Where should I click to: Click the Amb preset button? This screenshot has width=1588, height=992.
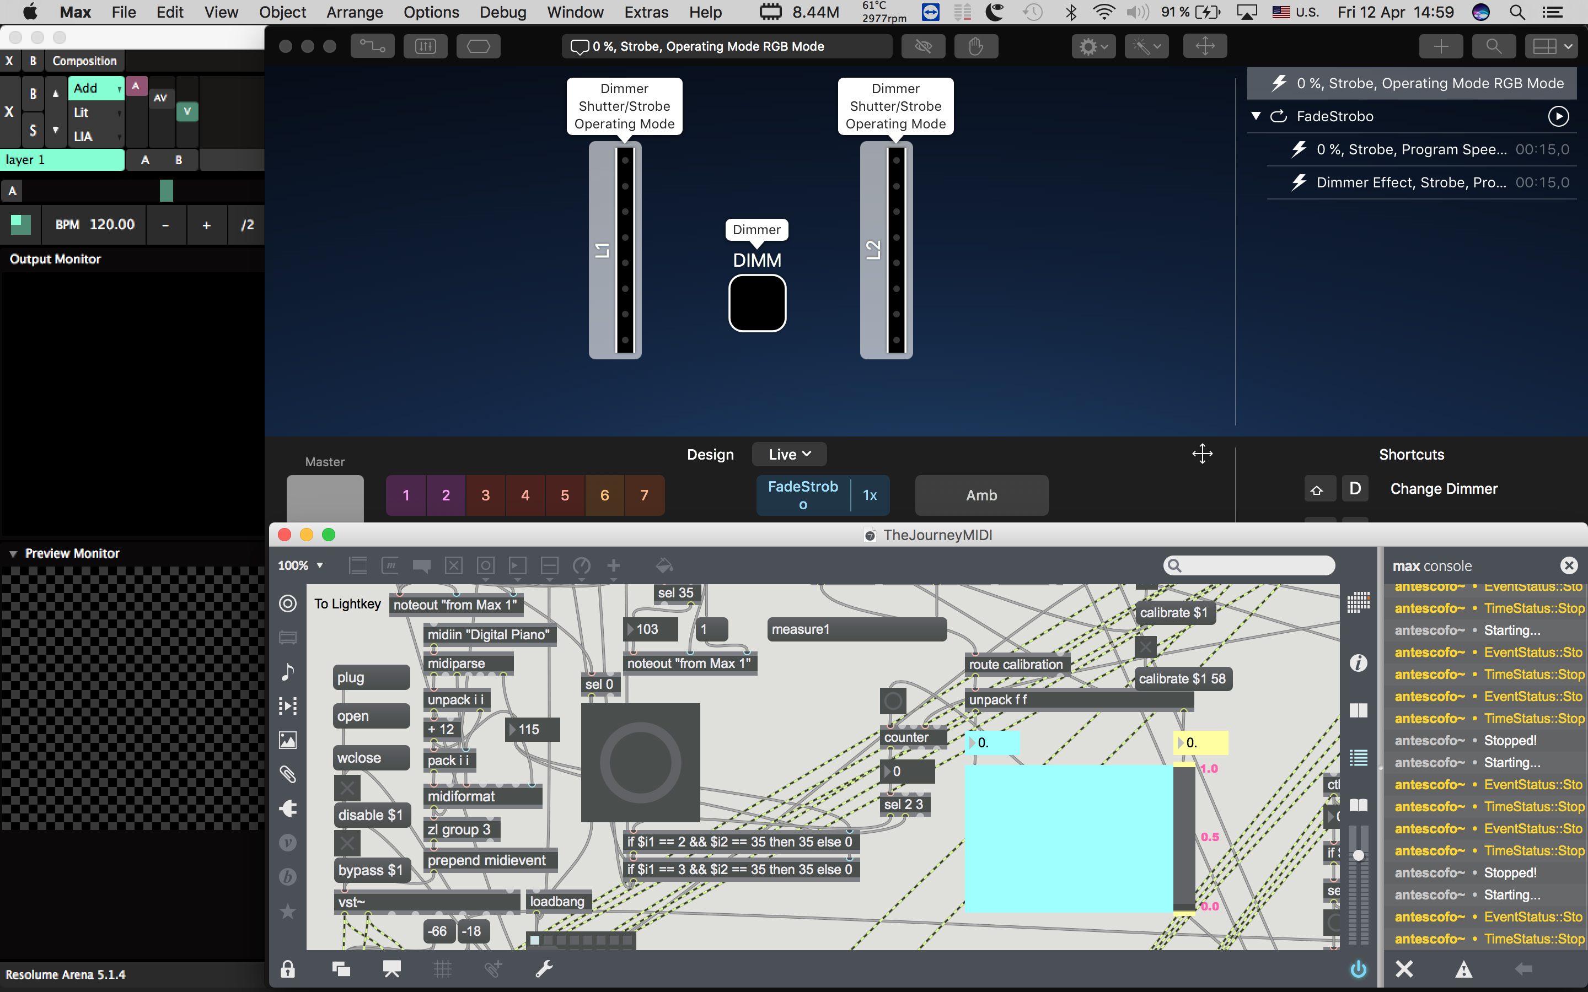(x=981, y=495)
